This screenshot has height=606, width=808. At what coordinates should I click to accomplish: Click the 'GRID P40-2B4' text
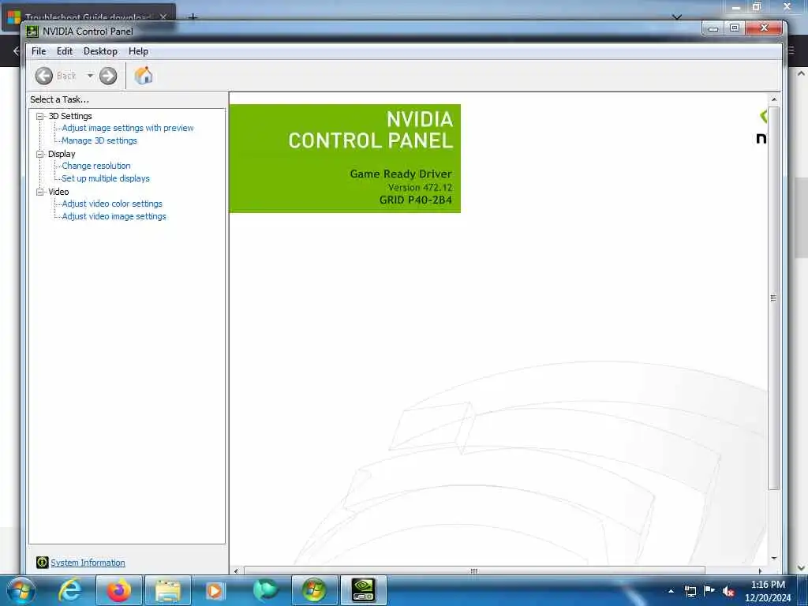coord(416,200)
